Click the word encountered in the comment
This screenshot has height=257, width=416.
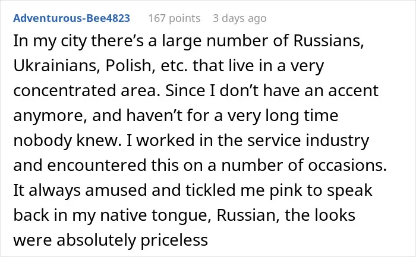97,166
